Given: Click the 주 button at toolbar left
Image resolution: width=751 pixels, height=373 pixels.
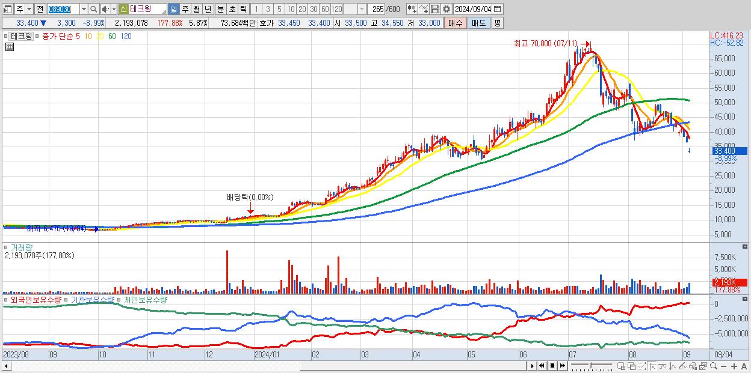Looking at the screenshot, I should [20, 9].
